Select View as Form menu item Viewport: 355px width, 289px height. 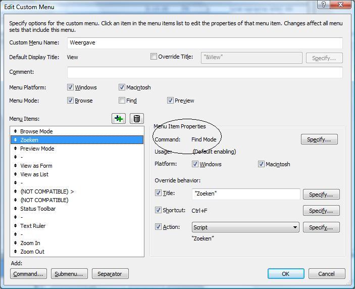pos(36,166)
